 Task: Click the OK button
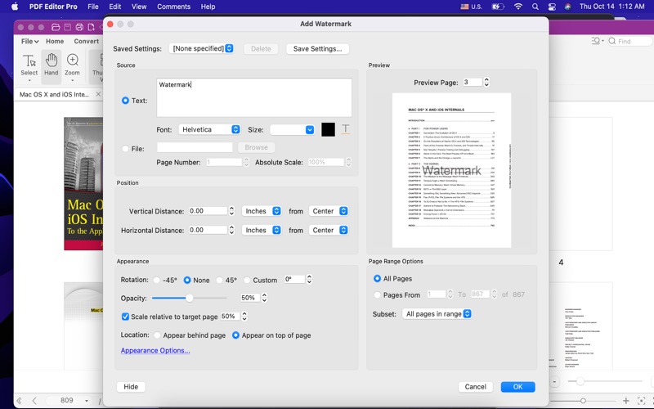pos(517,387)
